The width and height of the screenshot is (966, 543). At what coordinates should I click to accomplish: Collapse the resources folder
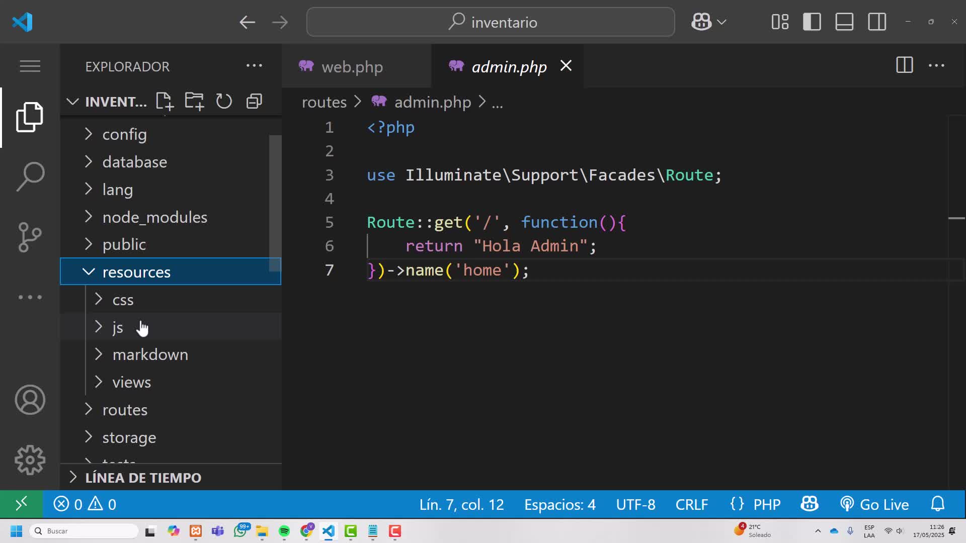point(171,271)
